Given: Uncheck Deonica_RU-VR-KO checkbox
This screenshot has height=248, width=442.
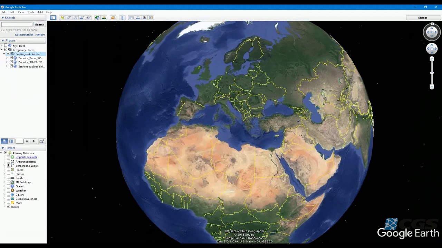Looking at the screenshot, I should click(11, 62).
